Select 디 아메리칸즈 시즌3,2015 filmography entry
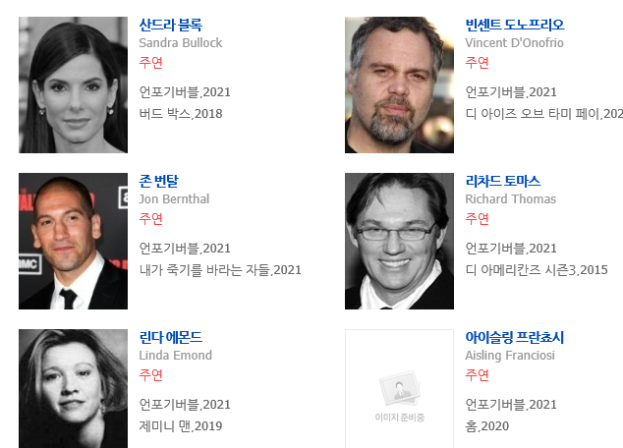 pyautogui.click(x=537, y=270)
